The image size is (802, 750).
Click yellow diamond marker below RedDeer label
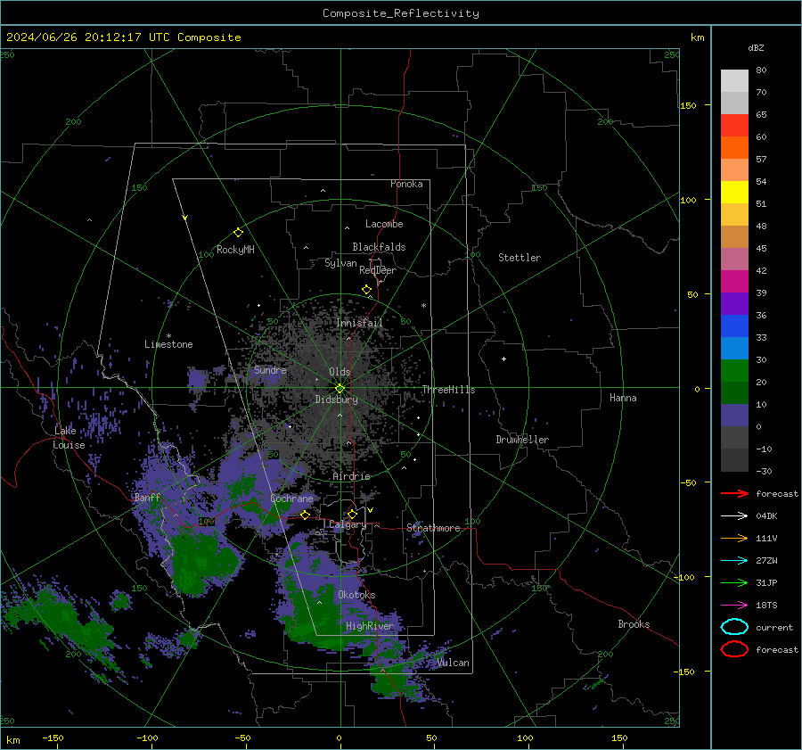pos(366,290)
